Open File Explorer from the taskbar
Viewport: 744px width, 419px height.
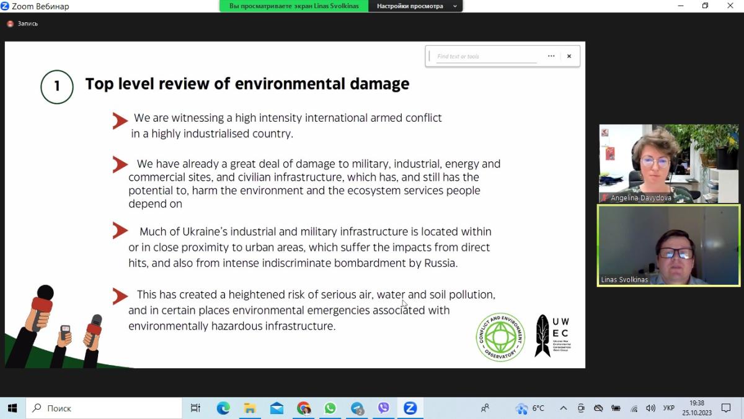pyautogui.click(x=250, y=408)
